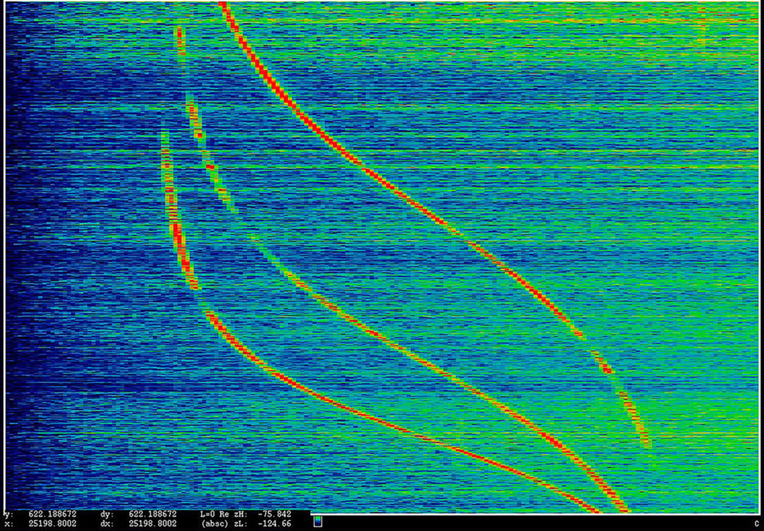Image resolution: width=764 pixels, height=531 pixels.
Task: Click the short trace segment near top left
Action: point(180,38)
